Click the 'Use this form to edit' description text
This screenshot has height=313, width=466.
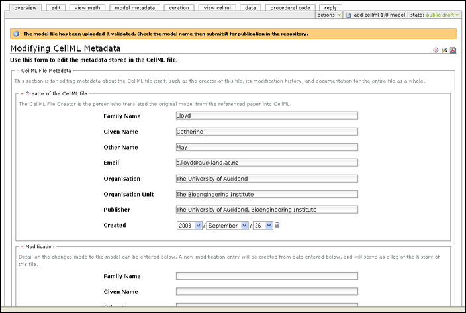(x=94, y=60)
